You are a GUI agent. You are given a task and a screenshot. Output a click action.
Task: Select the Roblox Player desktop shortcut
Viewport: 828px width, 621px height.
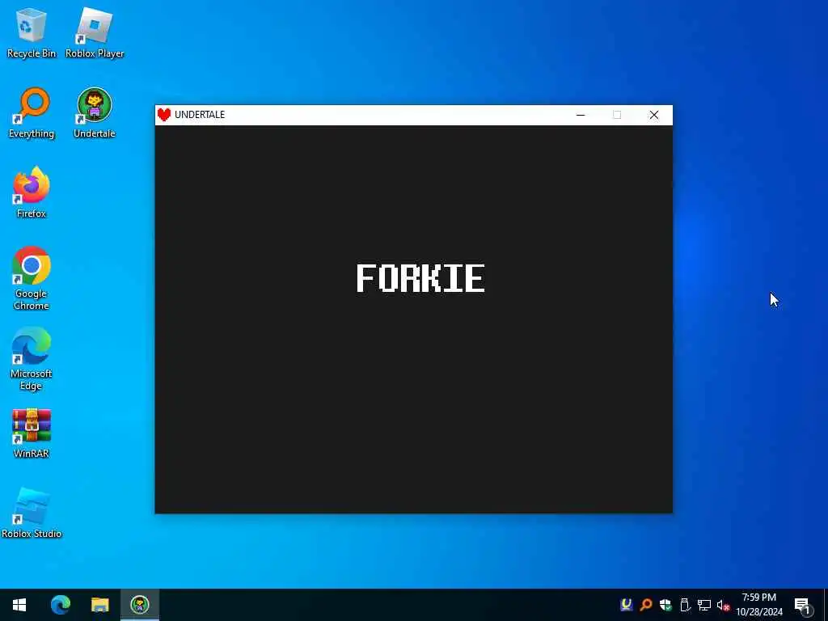pyautogui.click(x=95, y=32)
